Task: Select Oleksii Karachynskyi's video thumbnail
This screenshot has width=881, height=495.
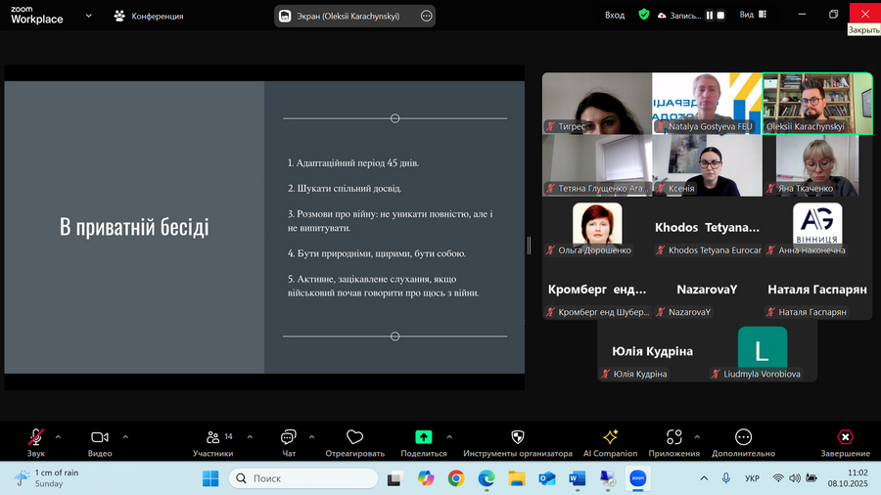Action: pos(817,103)
